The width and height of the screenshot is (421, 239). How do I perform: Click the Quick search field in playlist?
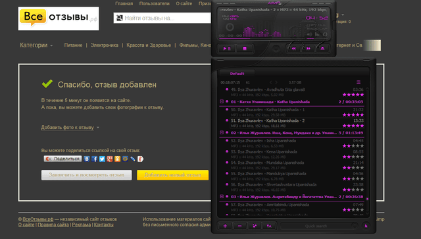(316, 226)
